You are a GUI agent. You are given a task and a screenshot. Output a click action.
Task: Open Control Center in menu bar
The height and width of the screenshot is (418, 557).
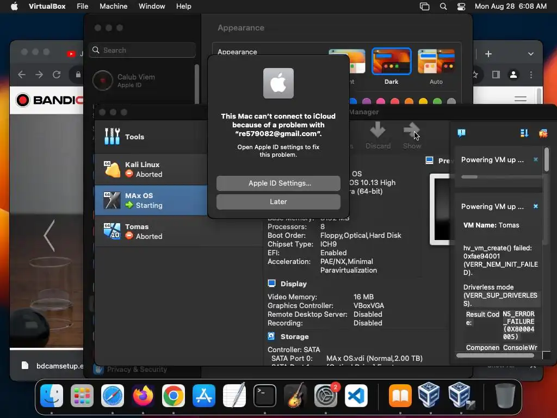coord(461,7)
